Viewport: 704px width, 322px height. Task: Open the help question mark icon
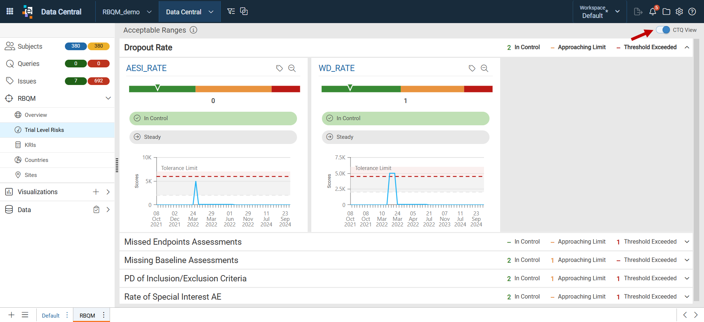692,12
